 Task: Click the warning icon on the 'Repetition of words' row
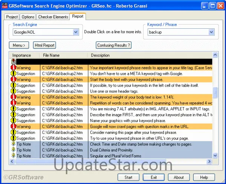pos(14,103)
